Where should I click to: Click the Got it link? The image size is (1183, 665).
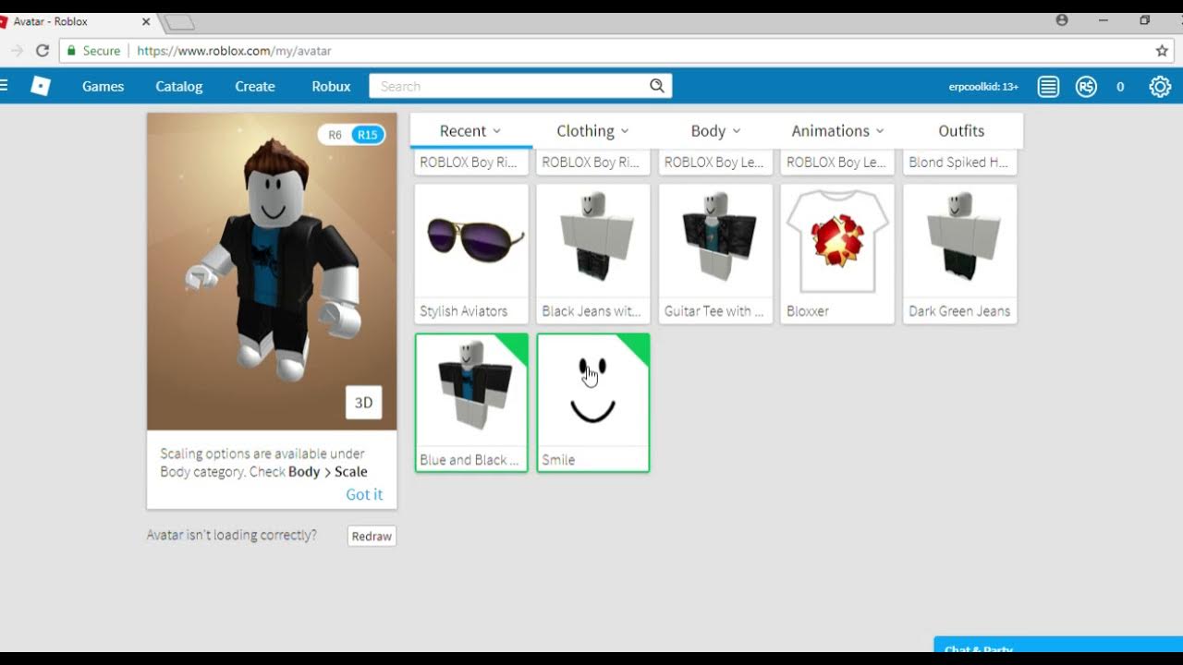click(x=364, y=494)
